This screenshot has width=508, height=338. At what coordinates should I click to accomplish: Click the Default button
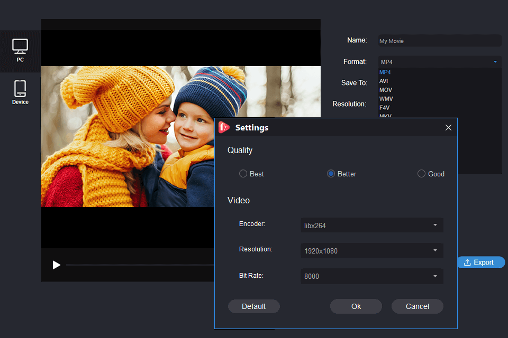click(253, 306)
